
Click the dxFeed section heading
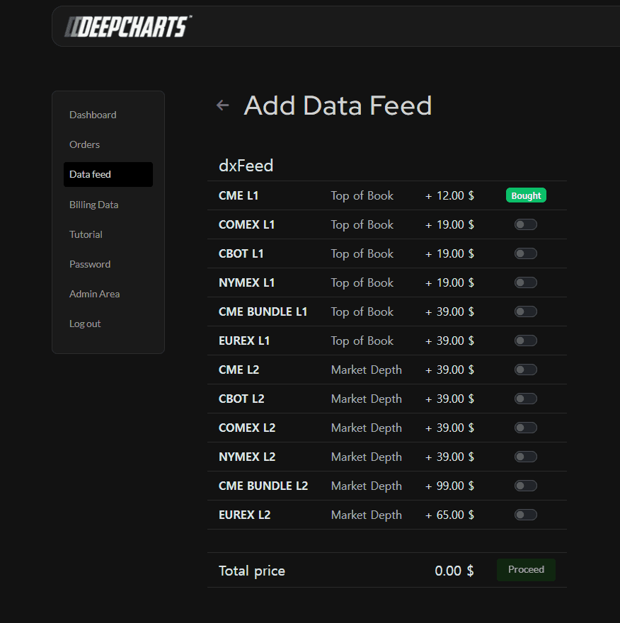coord(246,166)
